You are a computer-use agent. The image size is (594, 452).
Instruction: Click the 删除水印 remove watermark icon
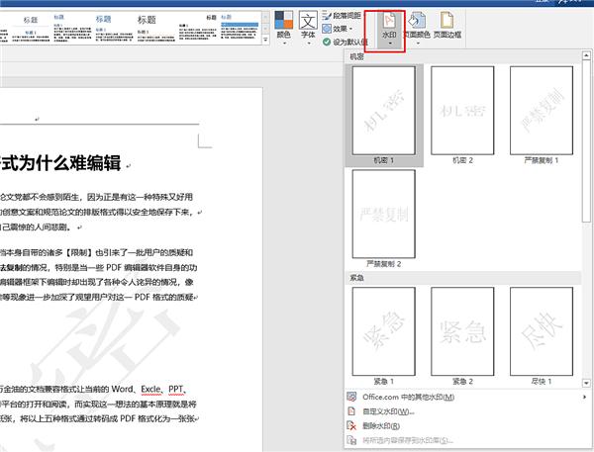click(x=352, y=424)
